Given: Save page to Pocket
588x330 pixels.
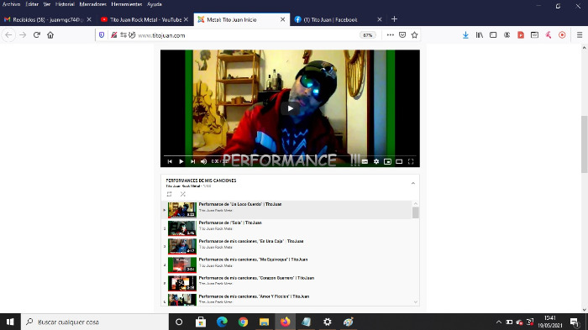Looking at the screenshot, I should click(402, 35).
